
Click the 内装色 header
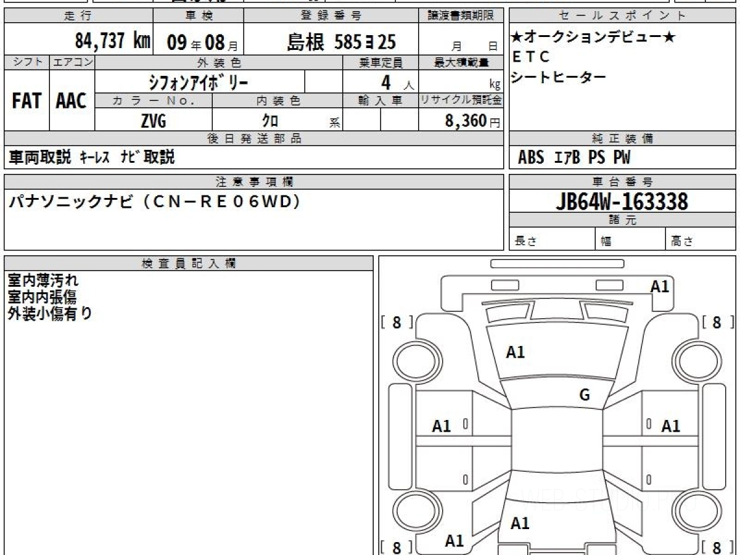tap(277, 101)
